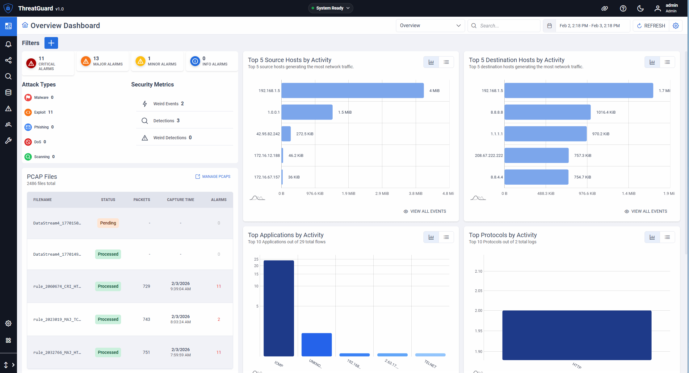Click VIEW ALL EVENTS under destination hosts chart

(x=645, y=211)
